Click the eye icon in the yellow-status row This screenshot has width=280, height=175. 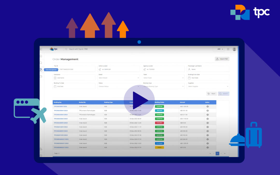point(207,148)
